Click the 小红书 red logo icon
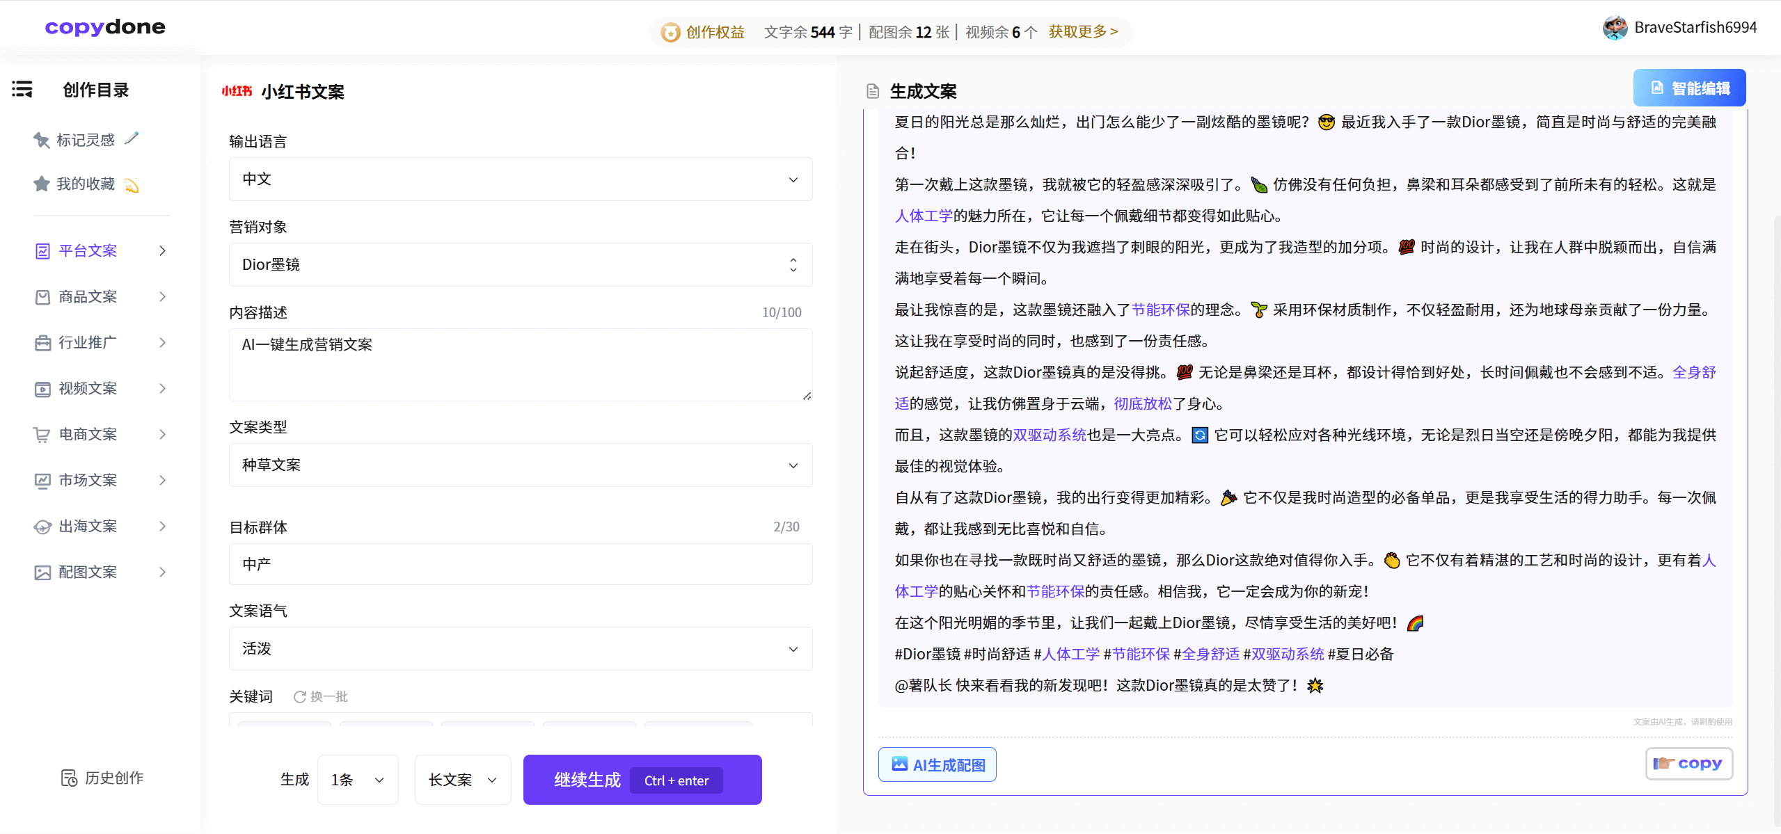This screenshot has width=1781, height=834. [x=237, y=91]
